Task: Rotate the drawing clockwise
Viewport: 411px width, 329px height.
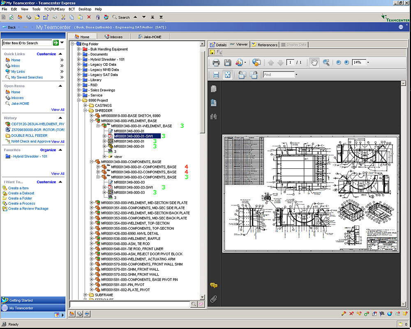Action: click(x=254, y=75)
